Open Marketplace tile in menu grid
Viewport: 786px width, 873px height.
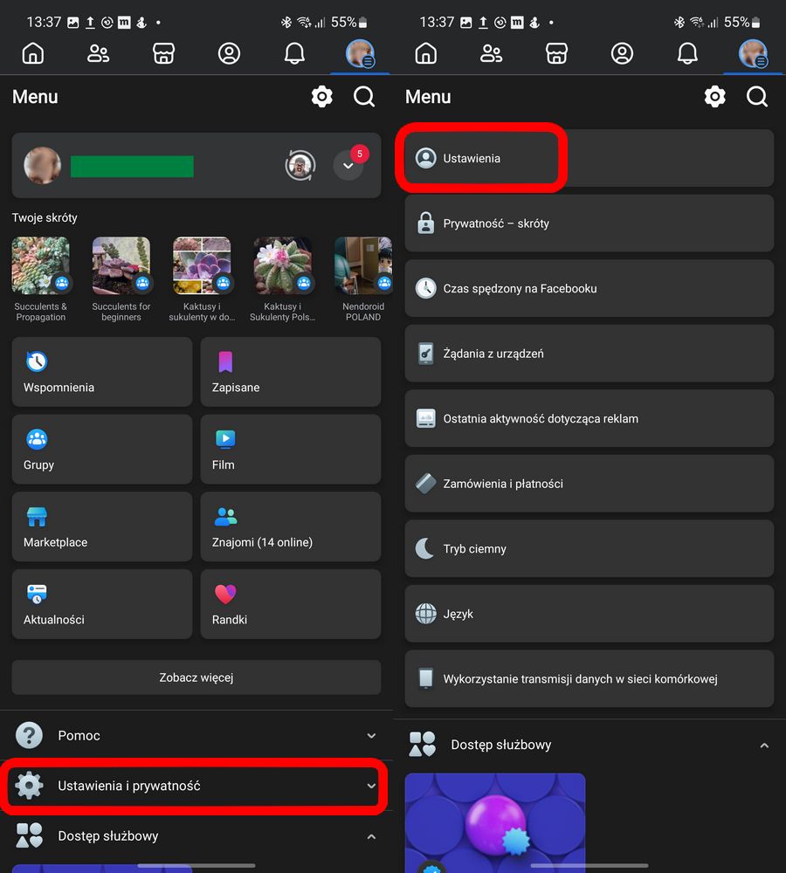102,526
